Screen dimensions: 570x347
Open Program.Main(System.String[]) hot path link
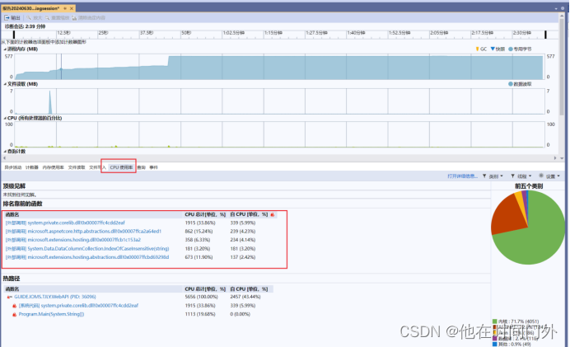pyautogui.click(x=51, y=314)
